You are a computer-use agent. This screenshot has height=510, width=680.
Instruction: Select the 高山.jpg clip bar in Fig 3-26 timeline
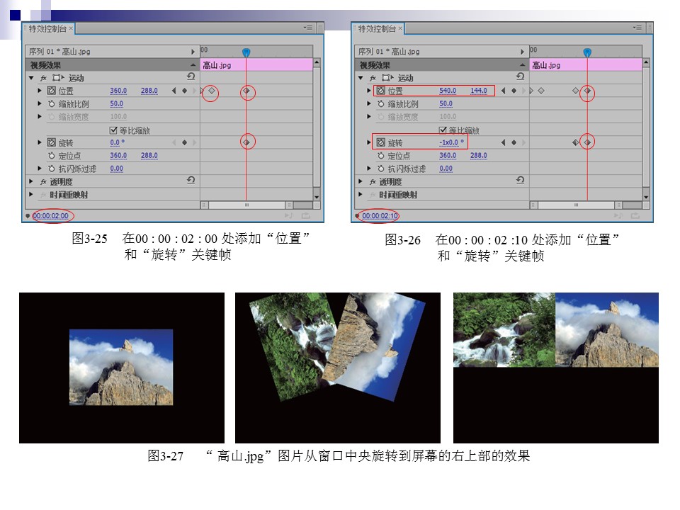click(586, 65)
